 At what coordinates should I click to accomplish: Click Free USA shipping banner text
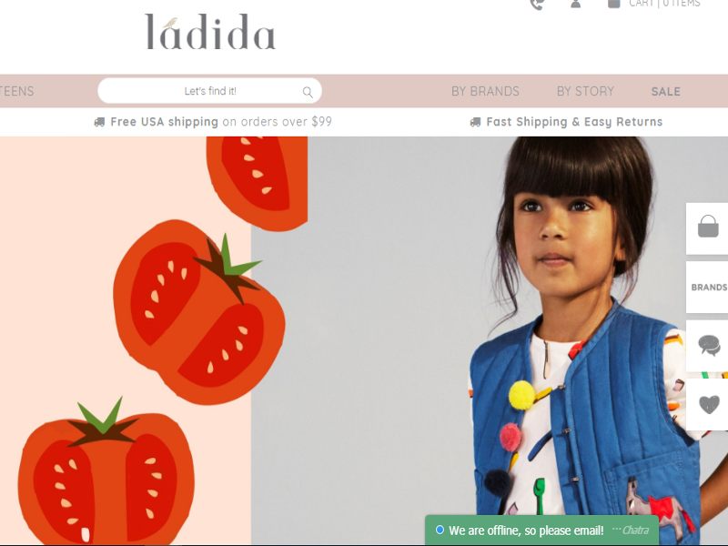(221, 122)
